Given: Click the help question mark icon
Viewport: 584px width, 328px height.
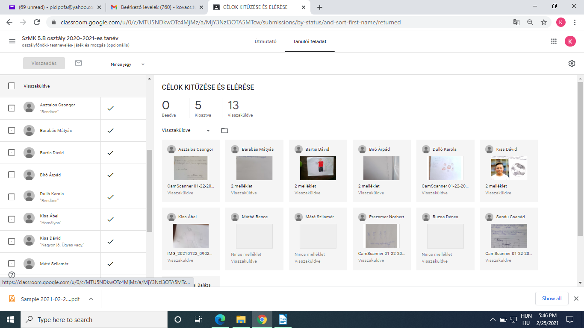Looking at the screenshot, I should (12, 275).
